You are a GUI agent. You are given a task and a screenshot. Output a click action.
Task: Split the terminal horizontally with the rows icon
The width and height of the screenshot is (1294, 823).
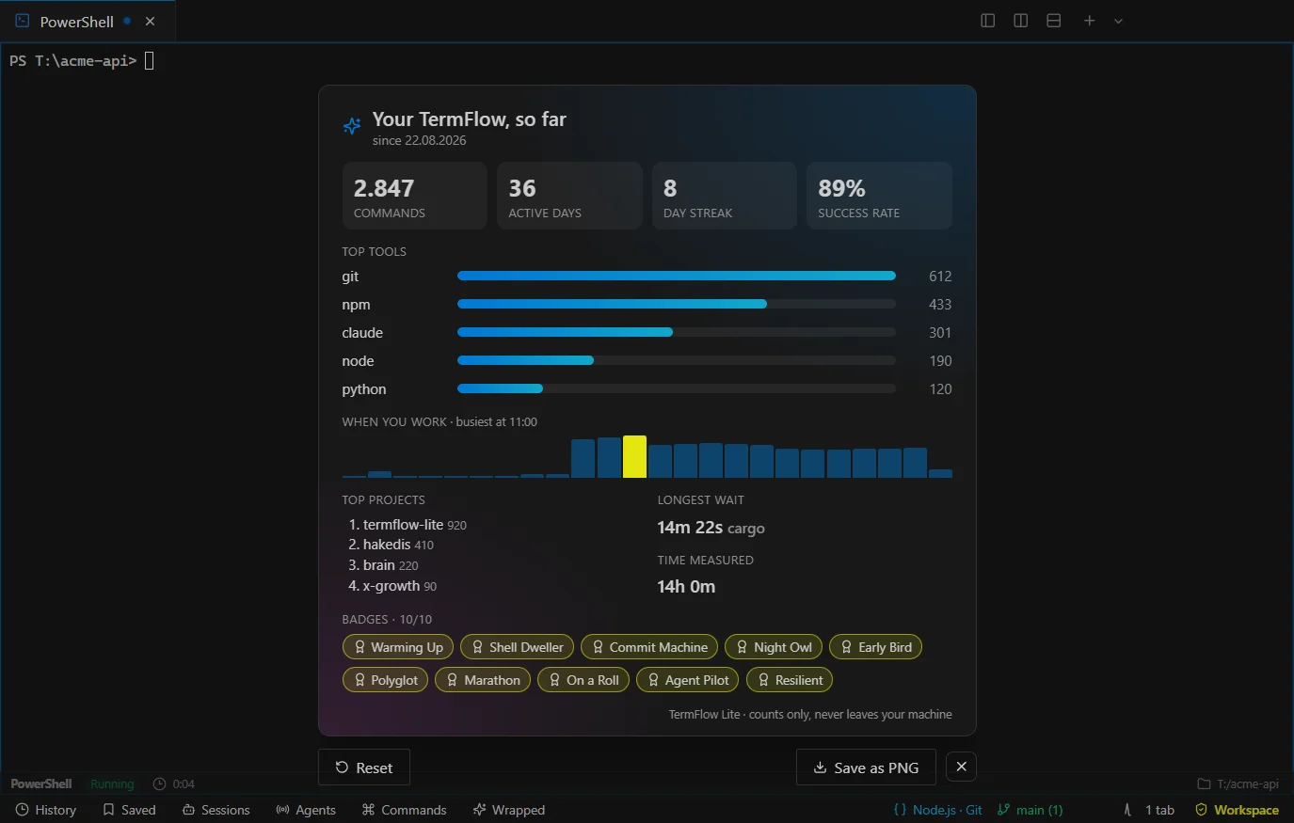pos(1053,21)
